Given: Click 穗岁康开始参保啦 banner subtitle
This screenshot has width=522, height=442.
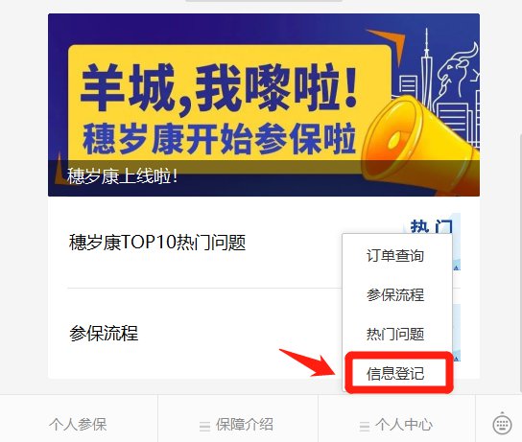Looking at the screenshot, I should (x=219, y=139).
